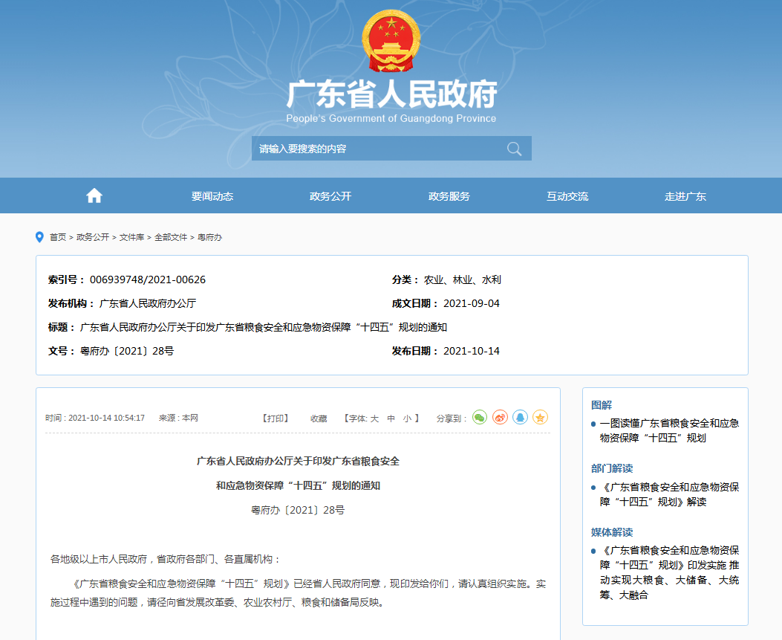Click the 标题 row in document info box
The image size is (782, 640).
pos(247,328)
